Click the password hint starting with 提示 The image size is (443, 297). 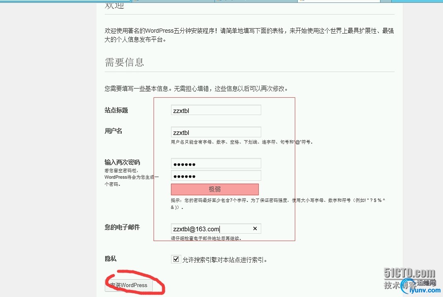click(x=278, y=203)
